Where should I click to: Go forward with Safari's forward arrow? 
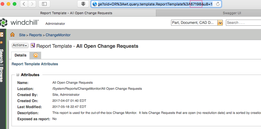(32, 4)
